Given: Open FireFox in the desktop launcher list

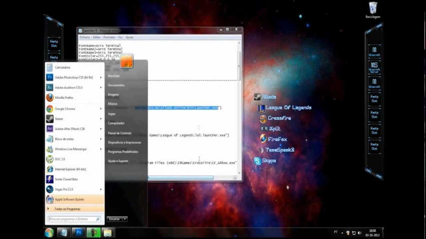Looking at the screenshot, I should [273, 139].
